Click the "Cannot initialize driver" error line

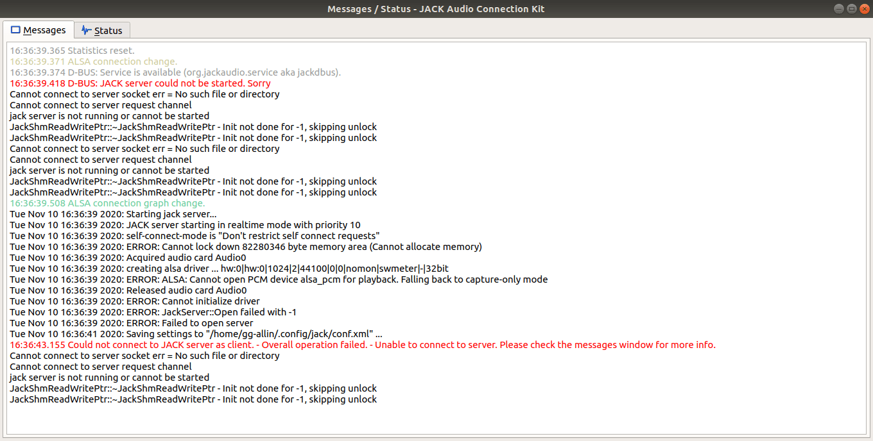[135, 301]
